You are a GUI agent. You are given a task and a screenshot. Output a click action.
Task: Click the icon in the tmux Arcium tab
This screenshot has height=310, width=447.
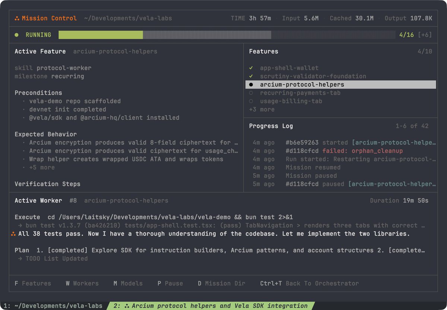(x=127, y=306)
